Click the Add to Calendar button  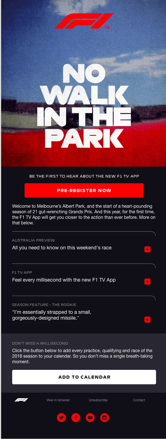point(84,377)
